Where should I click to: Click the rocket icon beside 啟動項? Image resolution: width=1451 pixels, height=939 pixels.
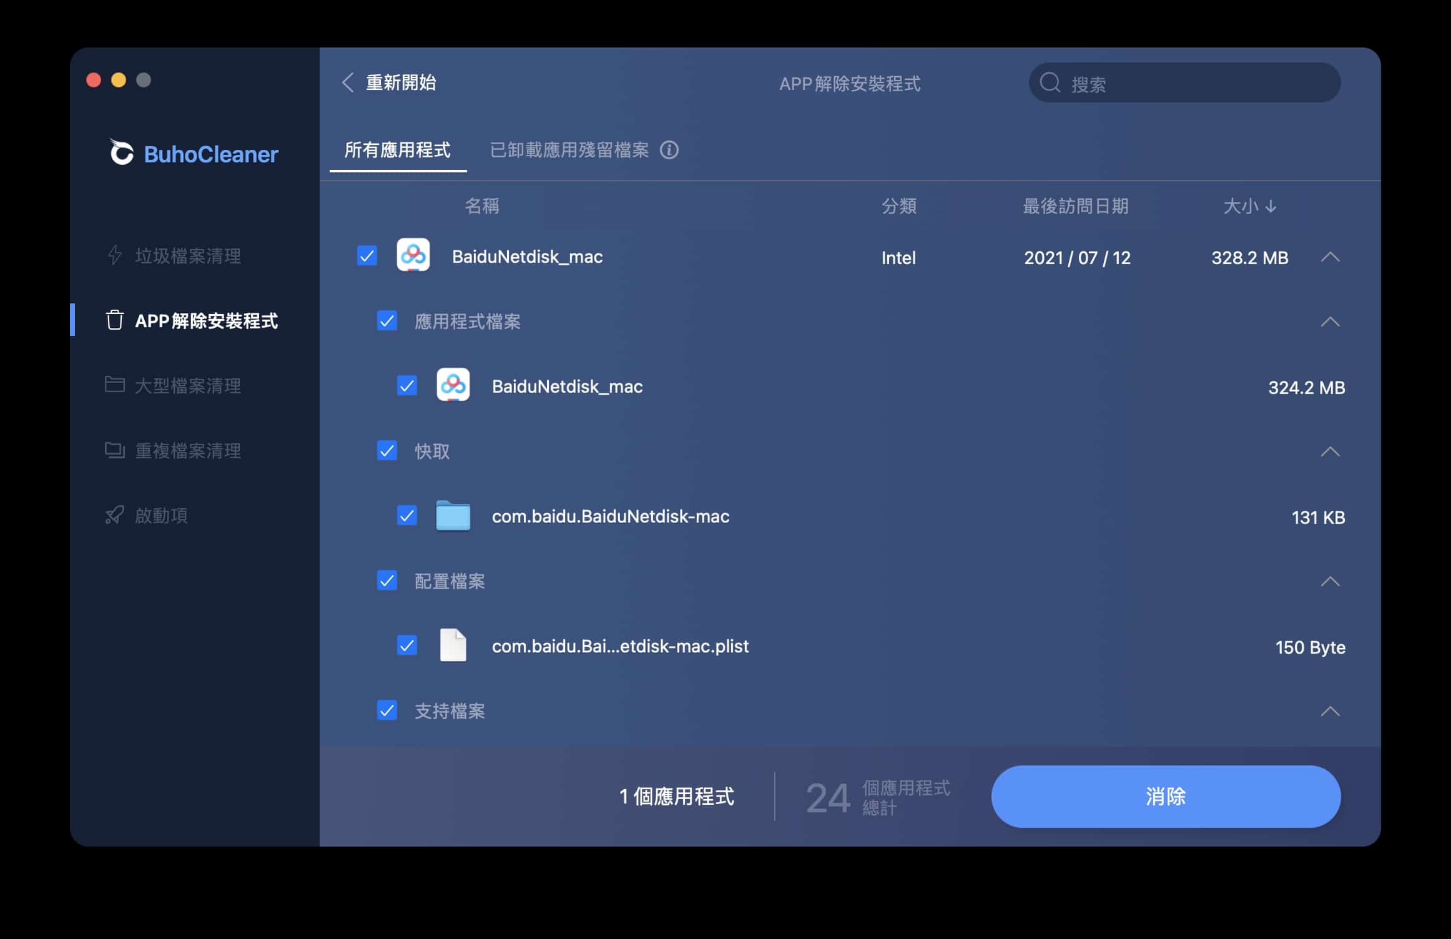coord(115,514)
